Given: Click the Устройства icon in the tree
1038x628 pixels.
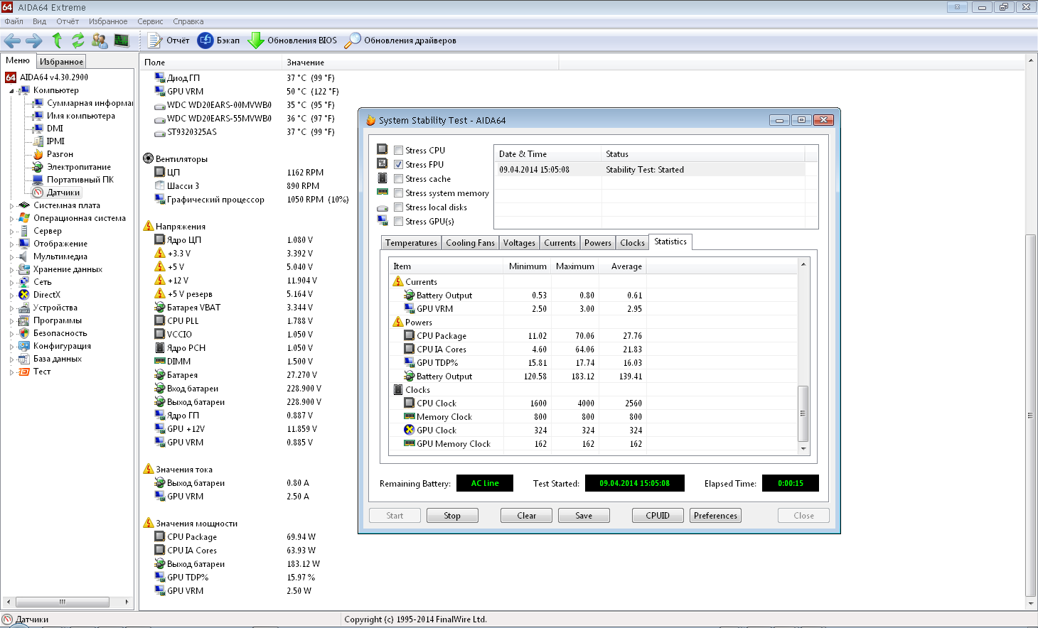Looking at the screenshot, I should pyautogui.click(x=24, y=308).
